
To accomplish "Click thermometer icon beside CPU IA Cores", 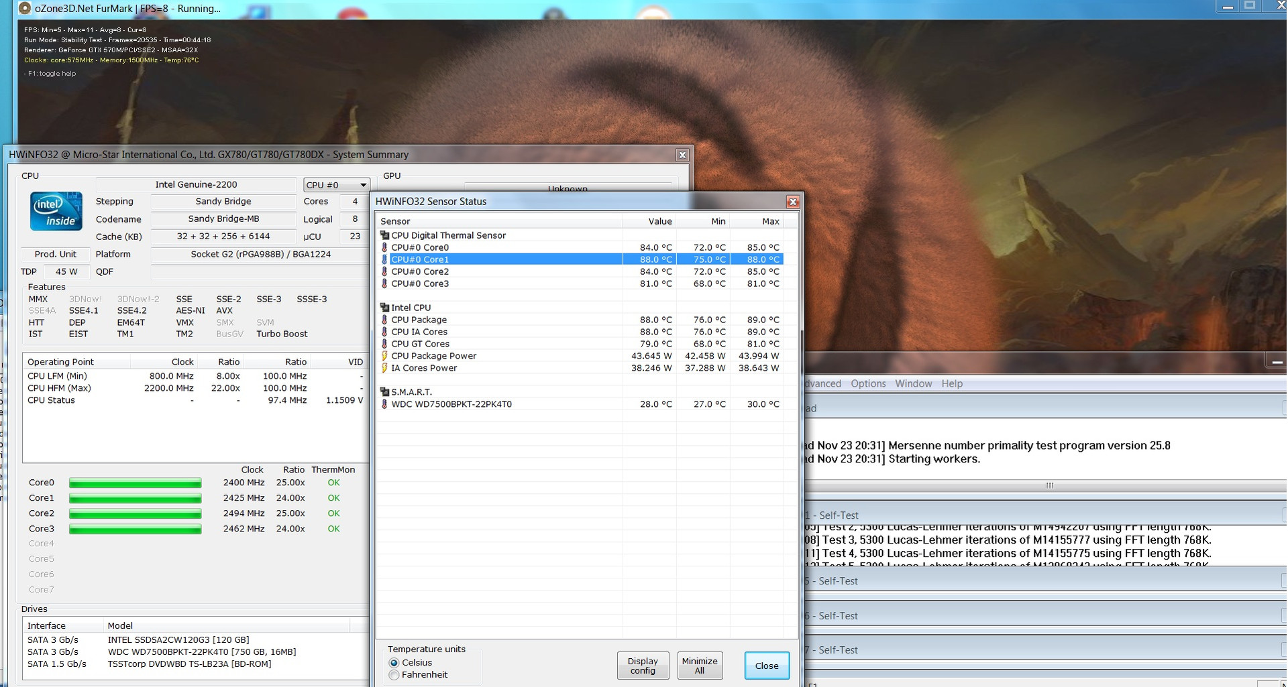I will pos(384,332).
